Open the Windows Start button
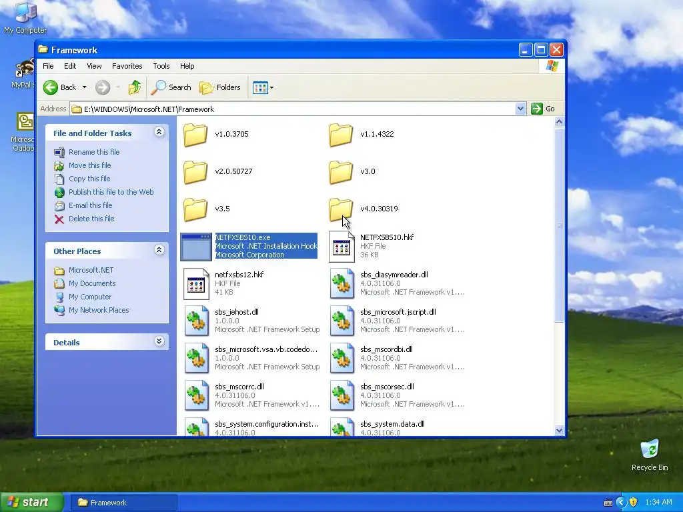This screenshot has width=683, height=512. coord(31,503)
